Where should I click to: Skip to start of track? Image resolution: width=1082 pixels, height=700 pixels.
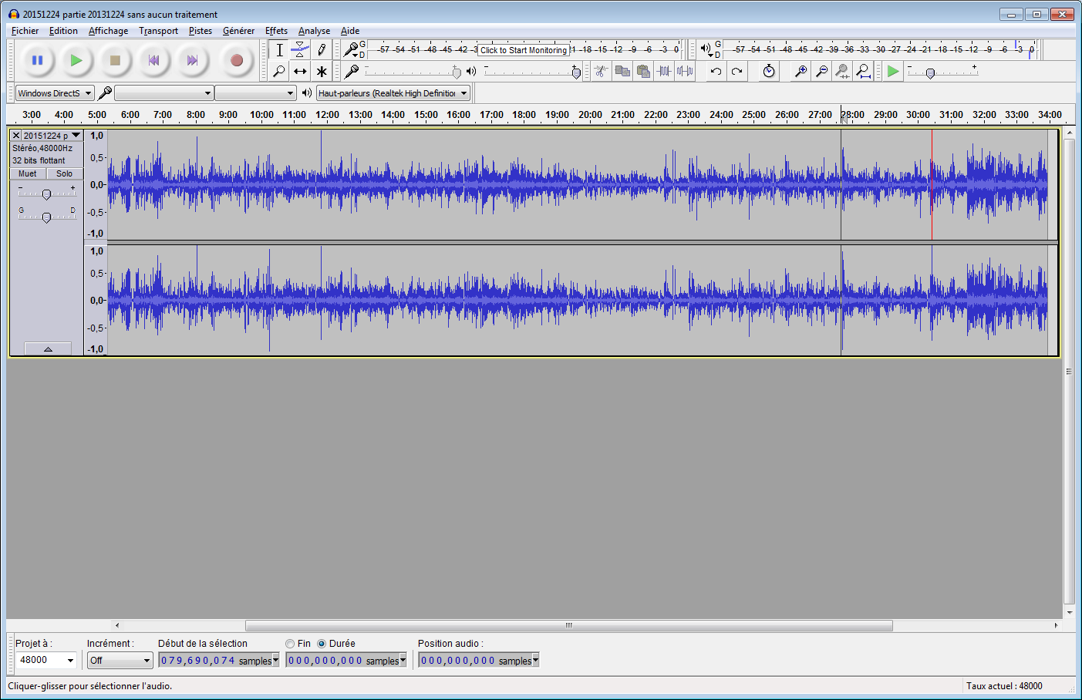click(x=153, y=60)
